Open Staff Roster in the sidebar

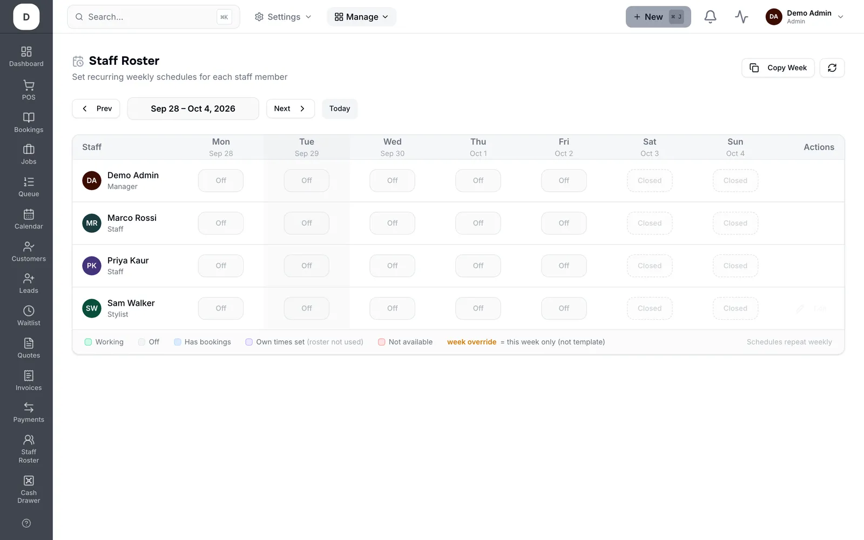coord(29,449)
